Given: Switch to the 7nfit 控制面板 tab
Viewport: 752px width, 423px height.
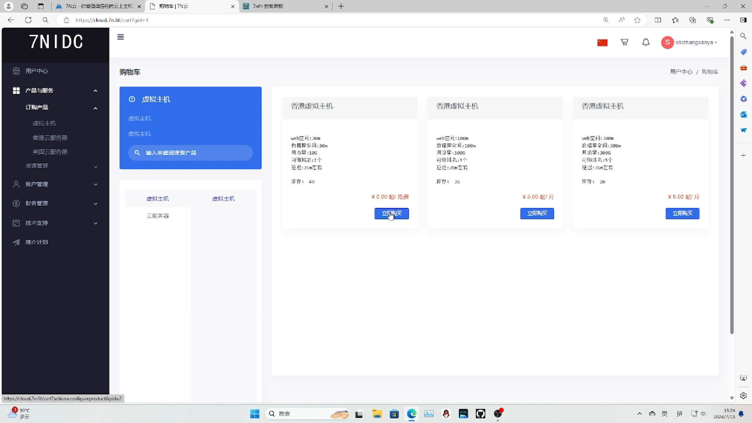Looking at the screenshot, I should click(286, 6).
